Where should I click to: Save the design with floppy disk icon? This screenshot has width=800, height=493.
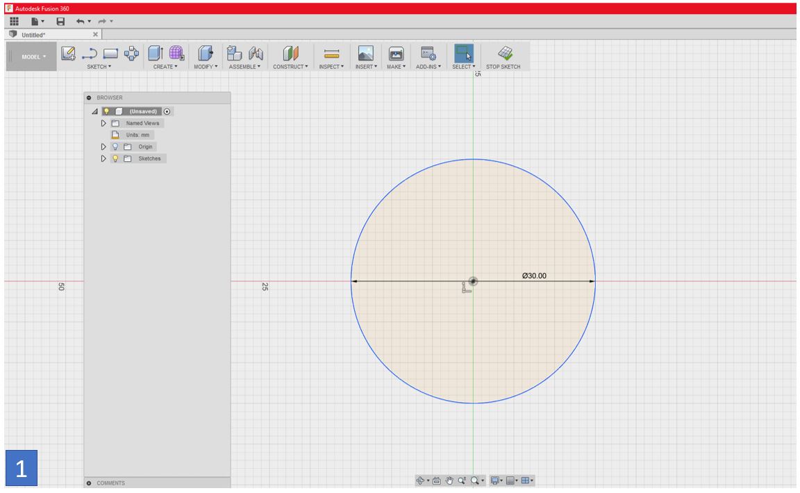pyautogui.click(x=60, y=21)
